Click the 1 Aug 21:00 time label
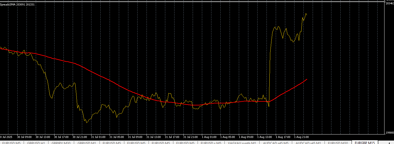 301,137
